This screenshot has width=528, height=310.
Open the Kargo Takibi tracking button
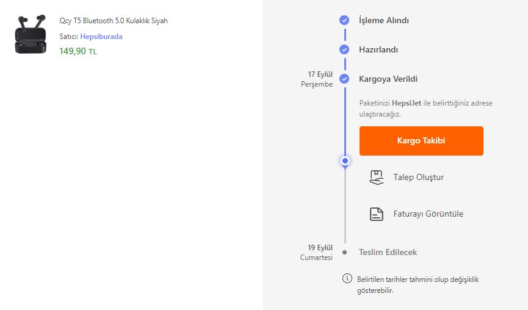(421, 141)
